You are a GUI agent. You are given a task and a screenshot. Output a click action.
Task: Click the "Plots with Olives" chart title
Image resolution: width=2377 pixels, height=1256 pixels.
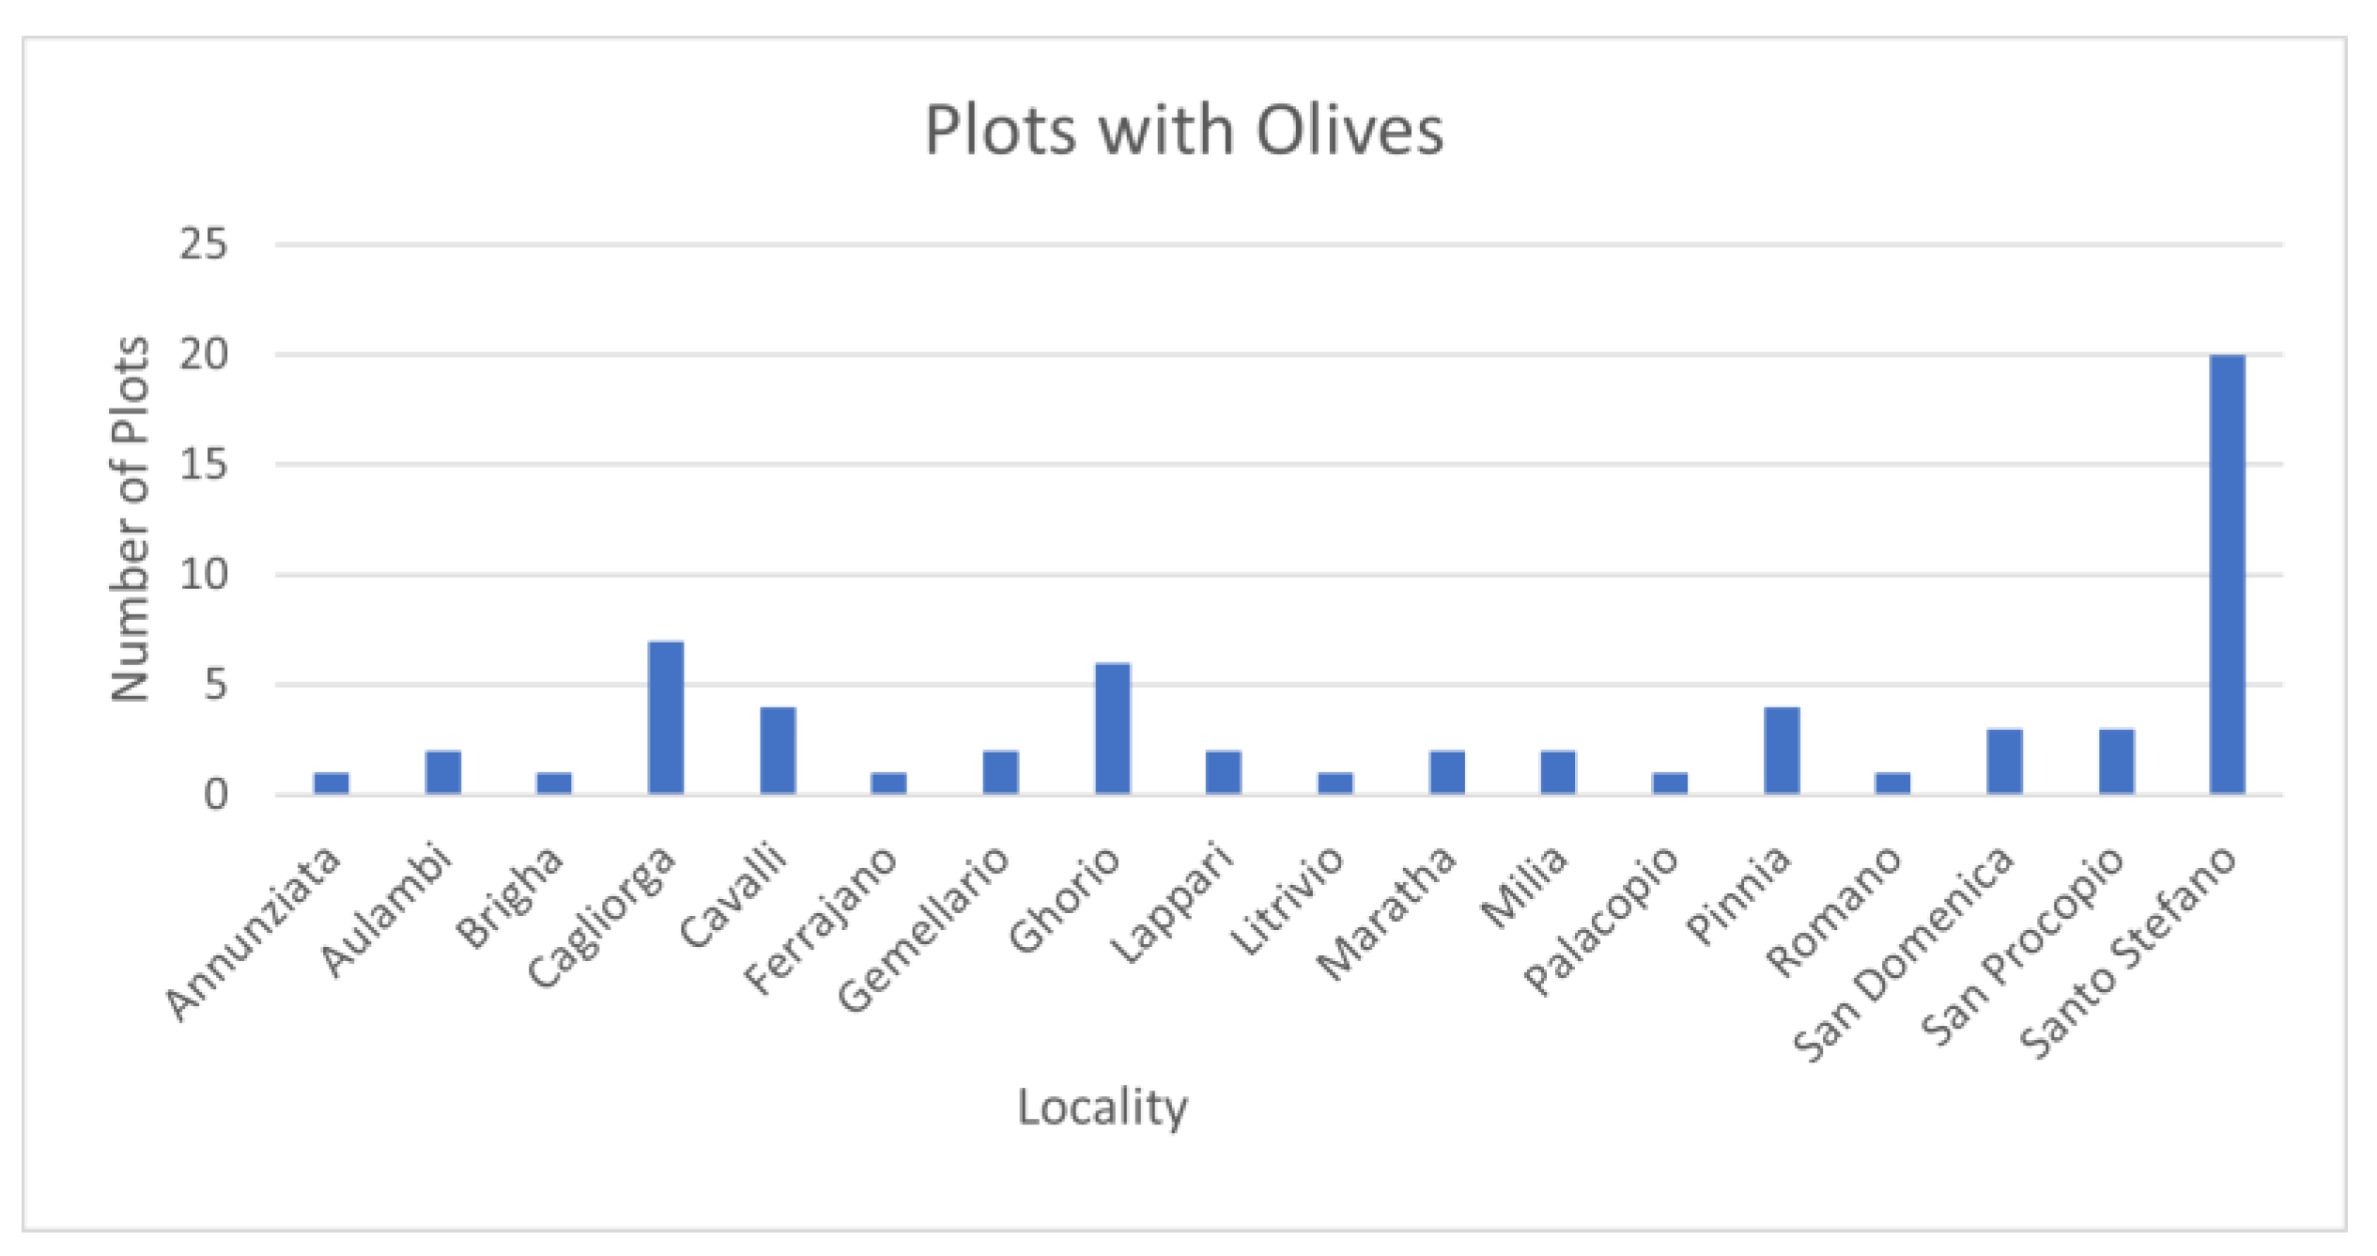click(x=1183, y=130)
